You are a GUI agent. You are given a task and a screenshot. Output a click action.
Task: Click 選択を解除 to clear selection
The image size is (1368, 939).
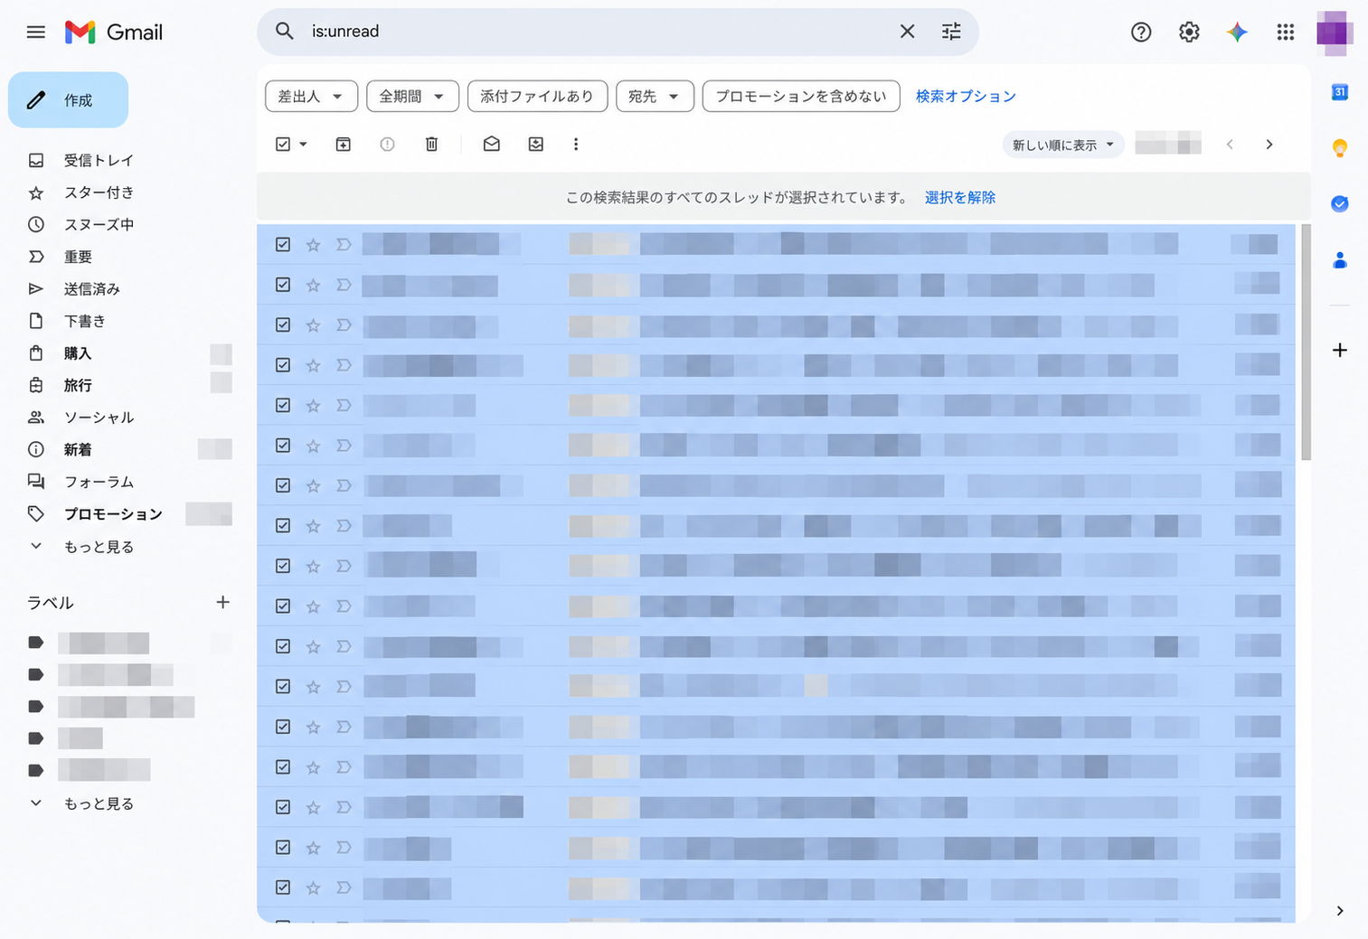click(x=960, y=198)
